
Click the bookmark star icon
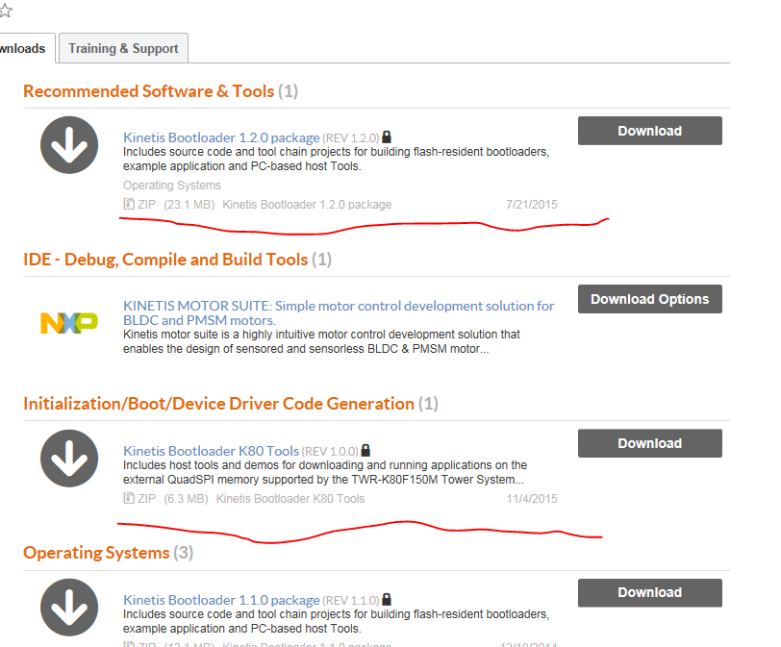5,11
